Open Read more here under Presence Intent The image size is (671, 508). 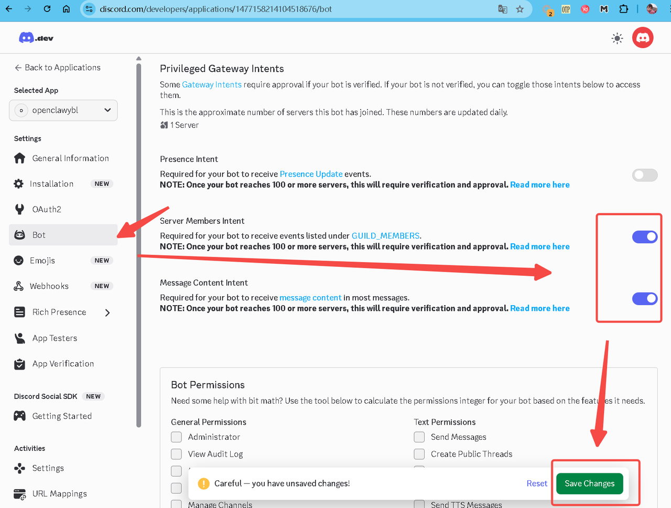540,185
